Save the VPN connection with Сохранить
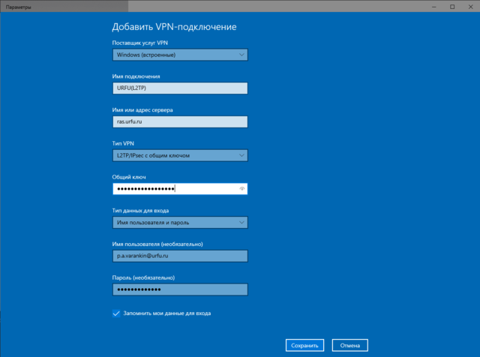The image size is (480, 357). pyautogui.click(x=304, y=345)
